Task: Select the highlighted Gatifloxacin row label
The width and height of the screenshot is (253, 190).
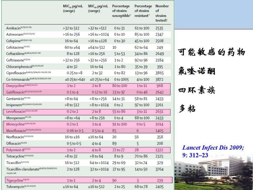Action: tap(15, 92)
